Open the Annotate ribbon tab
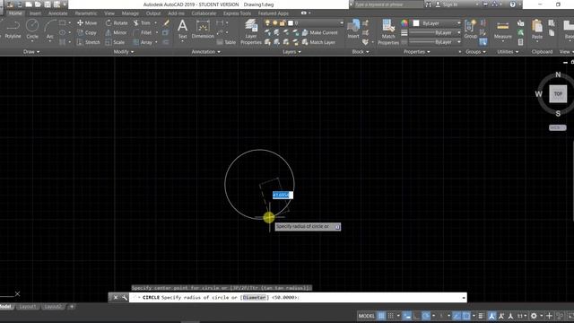 coord(57,13)
